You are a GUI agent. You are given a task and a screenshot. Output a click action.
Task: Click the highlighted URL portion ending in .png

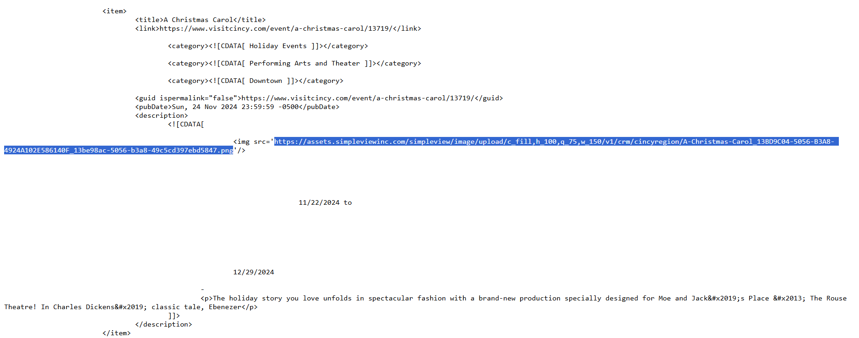pos(118,150)
